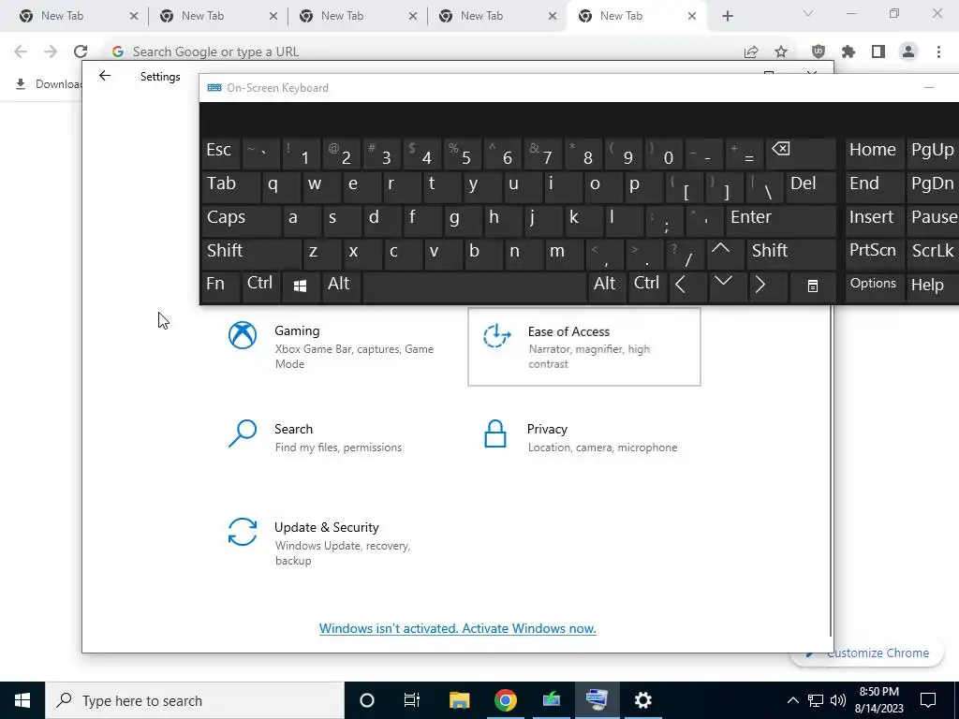Click the Windows logo key on keyboard
The image size is (959, 719).
pyautogui.click(x=300, y=286)
